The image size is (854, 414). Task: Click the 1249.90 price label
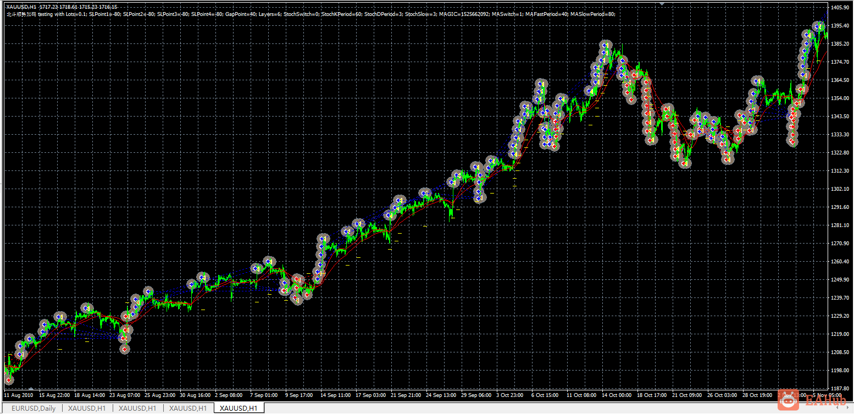tap(841, 280)
